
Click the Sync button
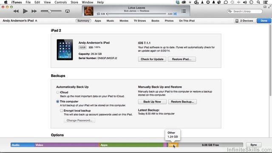pos(253,145)
